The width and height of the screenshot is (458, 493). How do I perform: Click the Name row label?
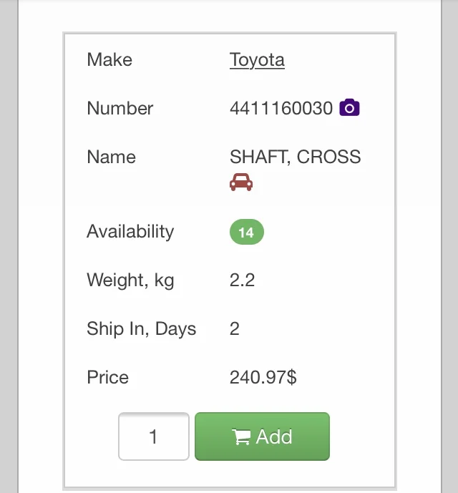(112, 157)
